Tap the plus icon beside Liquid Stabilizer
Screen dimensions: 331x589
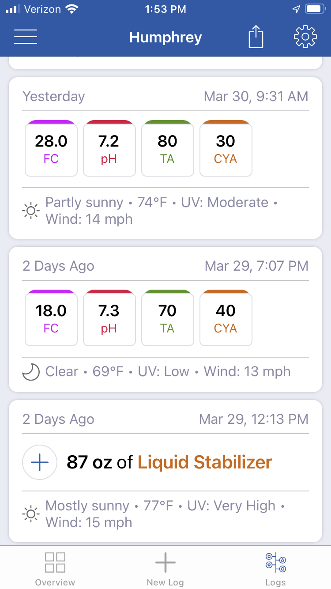[x=40, y=462]
